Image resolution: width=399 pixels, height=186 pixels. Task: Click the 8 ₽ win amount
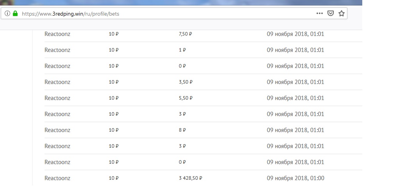(182, 130)
